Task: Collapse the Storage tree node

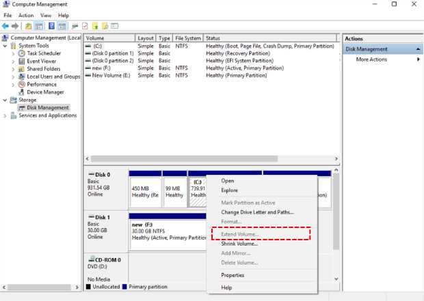Action: click(5, 100)
